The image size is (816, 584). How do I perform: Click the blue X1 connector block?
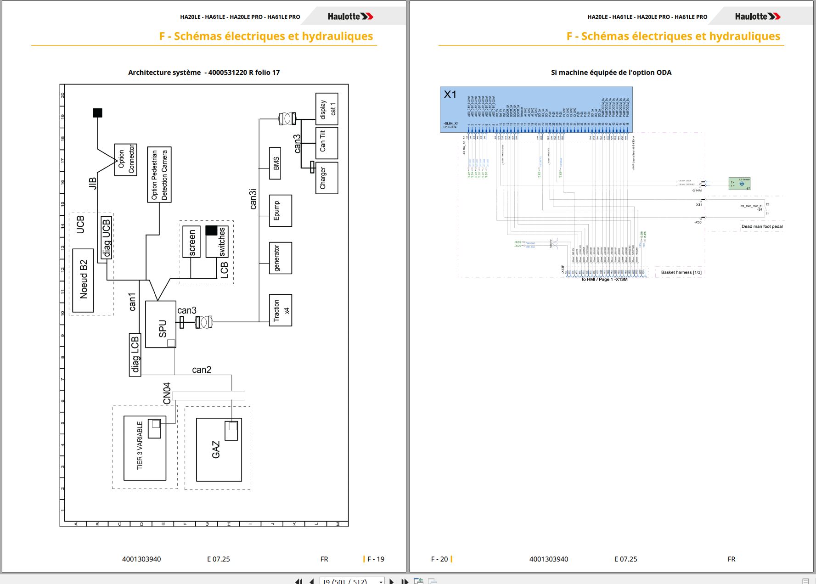536,109
